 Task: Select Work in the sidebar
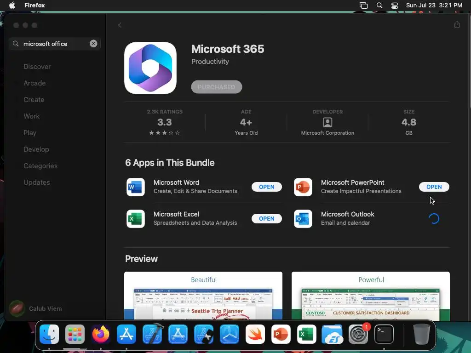point(32,116)
